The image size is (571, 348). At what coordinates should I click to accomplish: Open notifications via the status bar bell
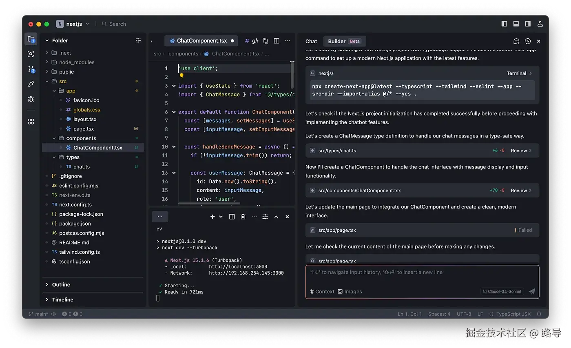pos(539,314)
